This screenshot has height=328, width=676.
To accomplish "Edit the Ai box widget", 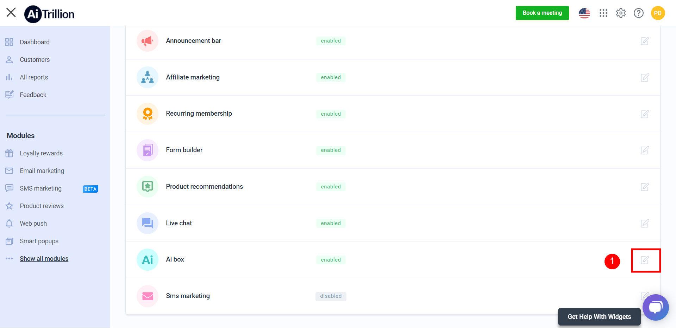I will click(x=645, y=260).
